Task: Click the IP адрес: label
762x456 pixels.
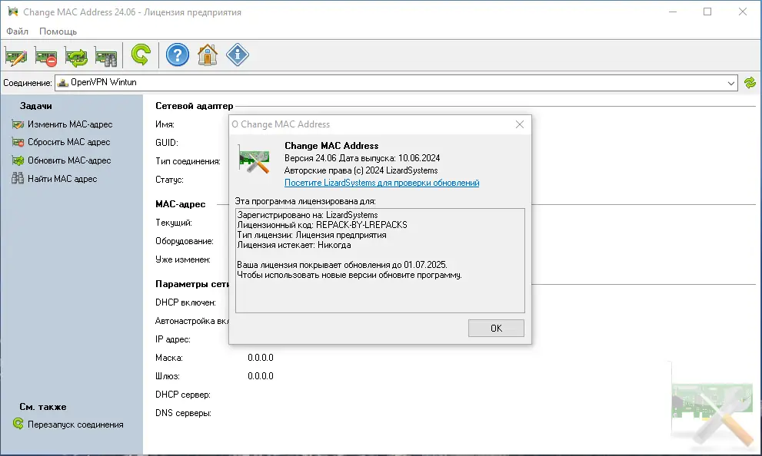Action: point(172,339)
